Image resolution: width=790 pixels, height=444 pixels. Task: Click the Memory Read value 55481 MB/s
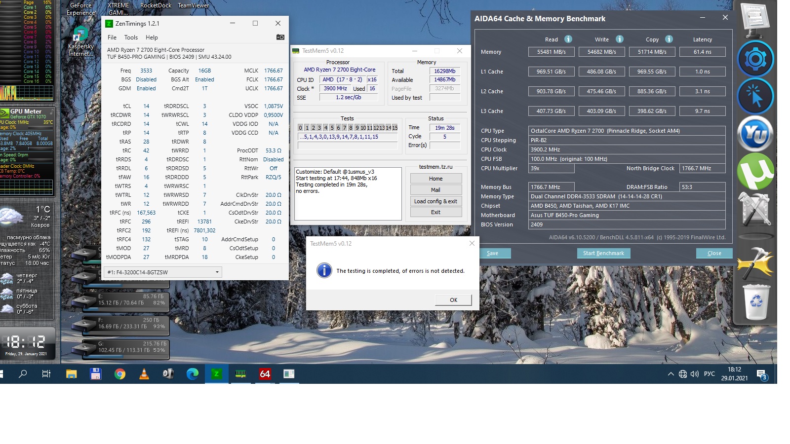[552, 52]
